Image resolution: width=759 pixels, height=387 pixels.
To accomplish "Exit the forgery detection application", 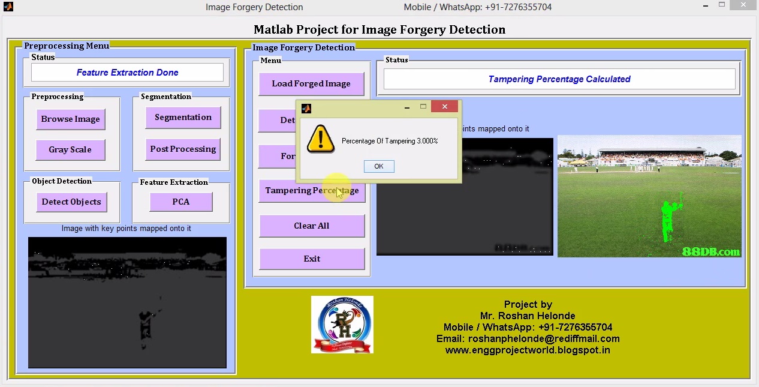I will click(x=311, y=259).
